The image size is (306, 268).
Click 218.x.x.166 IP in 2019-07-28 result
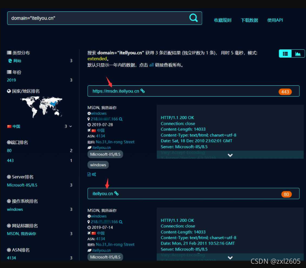click(104, 119)
